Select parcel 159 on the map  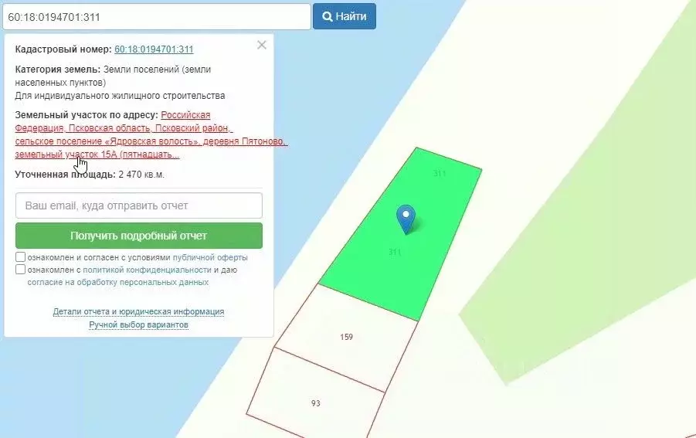click(346, 337)
